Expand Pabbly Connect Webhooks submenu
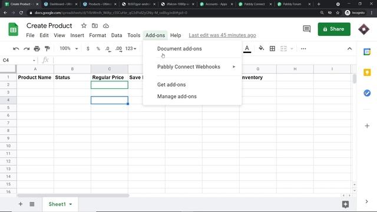Viewport: 377px width, 212px height. pos(192,67)
